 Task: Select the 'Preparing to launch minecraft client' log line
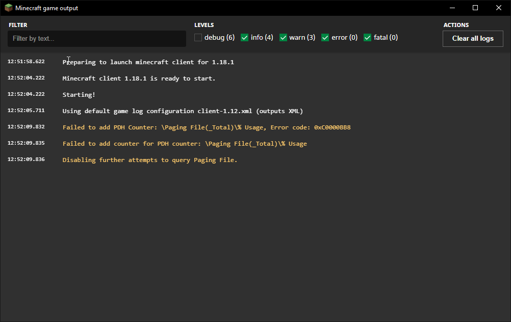(148, 62)
